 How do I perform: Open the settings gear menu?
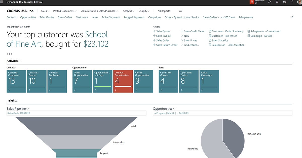tap(285, 2)
